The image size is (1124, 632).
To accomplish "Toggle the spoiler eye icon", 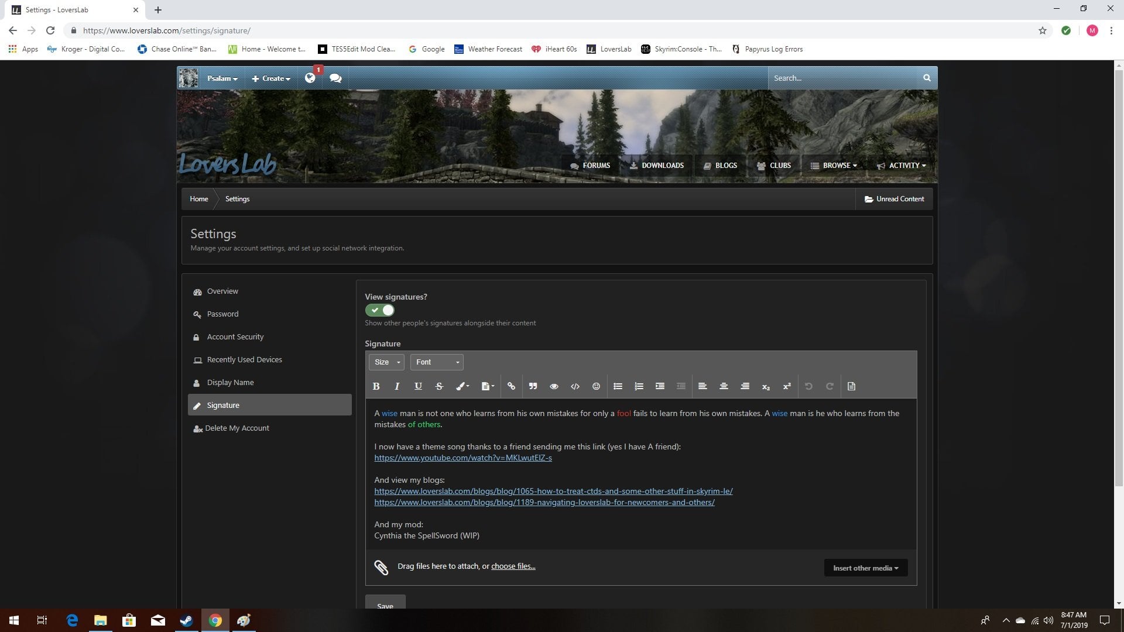I will pyautogui.click(x=554, y=386).
